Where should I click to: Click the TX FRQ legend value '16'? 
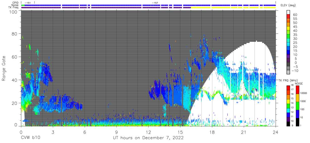coord(292,95)
